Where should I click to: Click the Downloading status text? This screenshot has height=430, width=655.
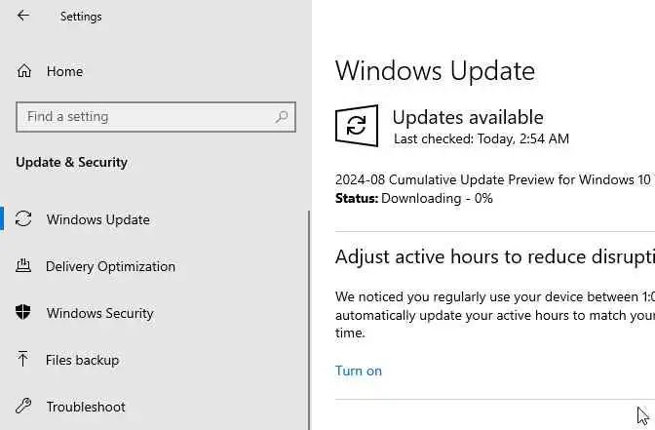[x=437, y=198]
